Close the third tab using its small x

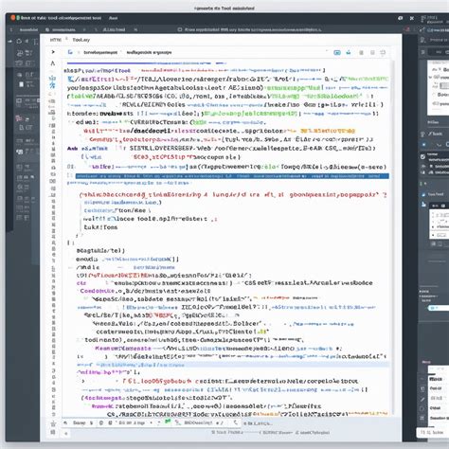pos(135,29)
